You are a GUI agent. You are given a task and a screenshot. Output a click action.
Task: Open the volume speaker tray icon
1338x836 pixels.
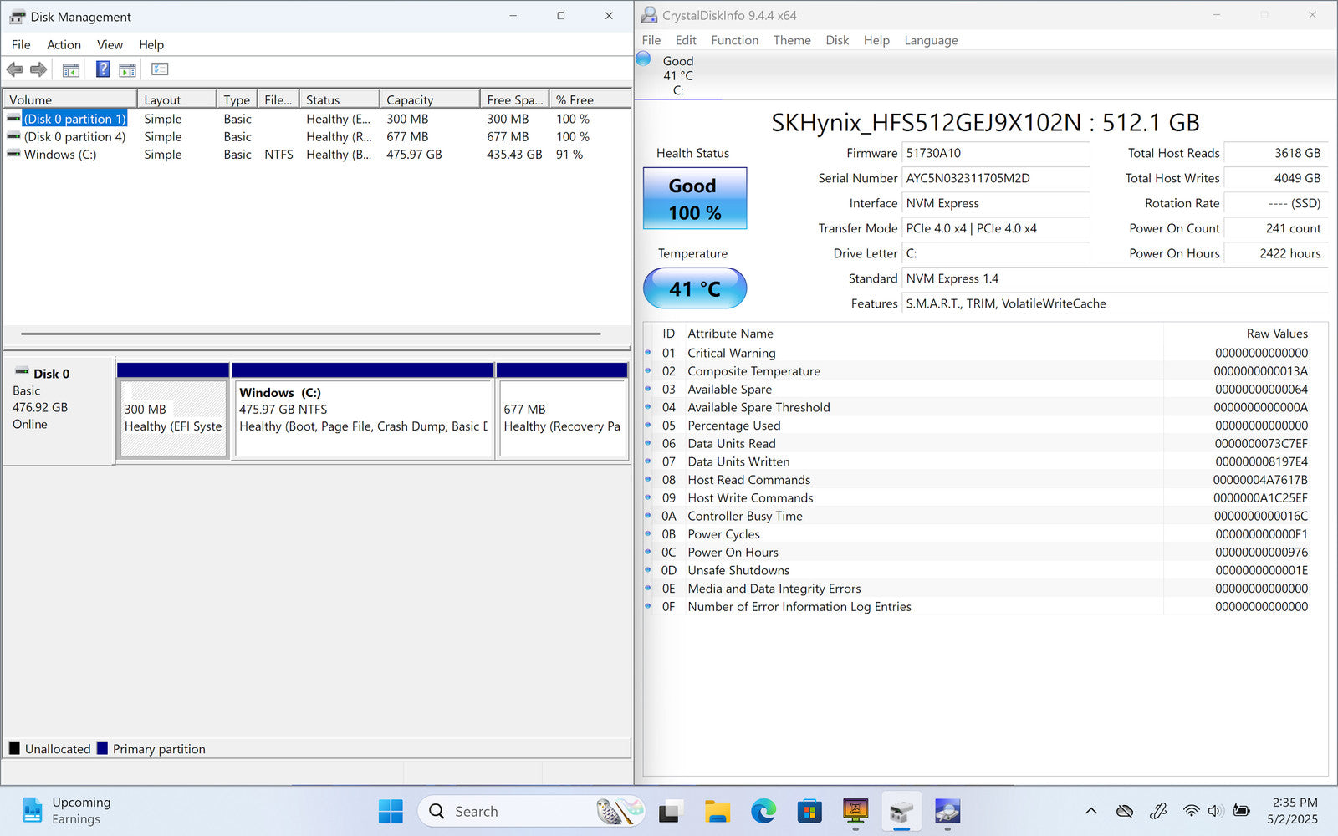click(x=1216, y=811)
